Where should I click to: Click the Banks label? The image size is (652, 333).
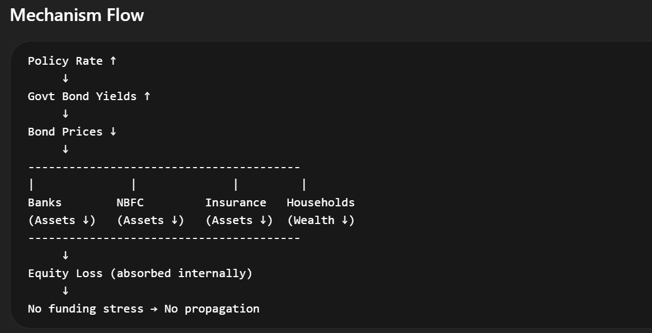pyautogui.click(x=45, y=202)
